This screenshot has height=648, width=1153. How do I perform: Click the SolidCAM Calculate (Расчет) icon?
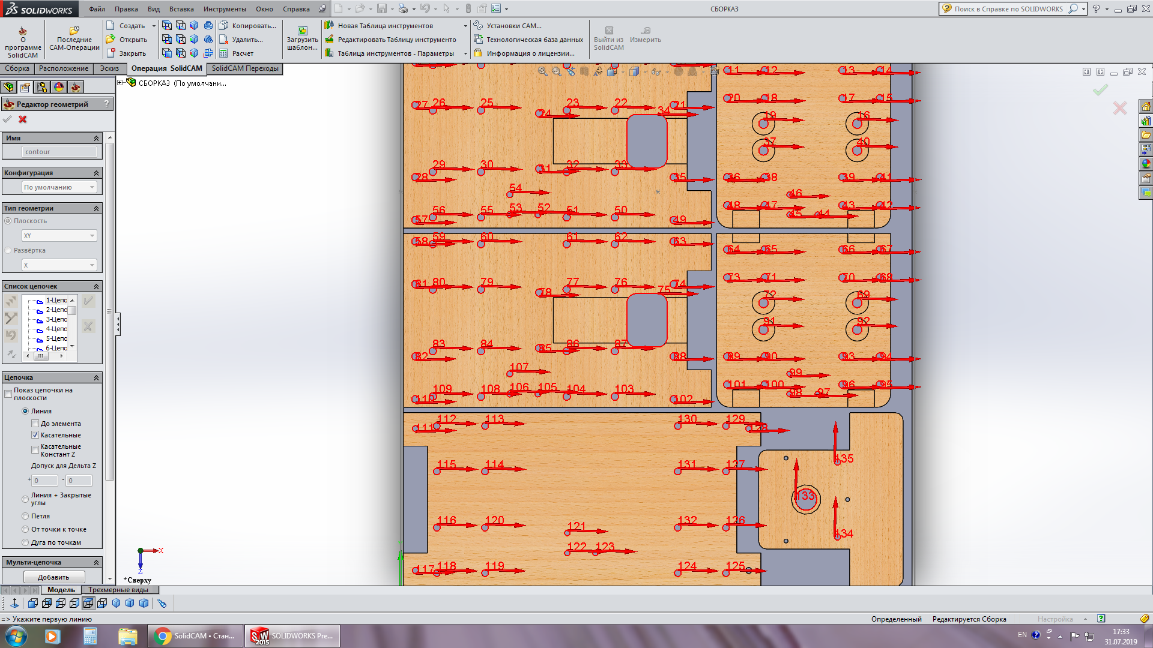tap(224, 53)
